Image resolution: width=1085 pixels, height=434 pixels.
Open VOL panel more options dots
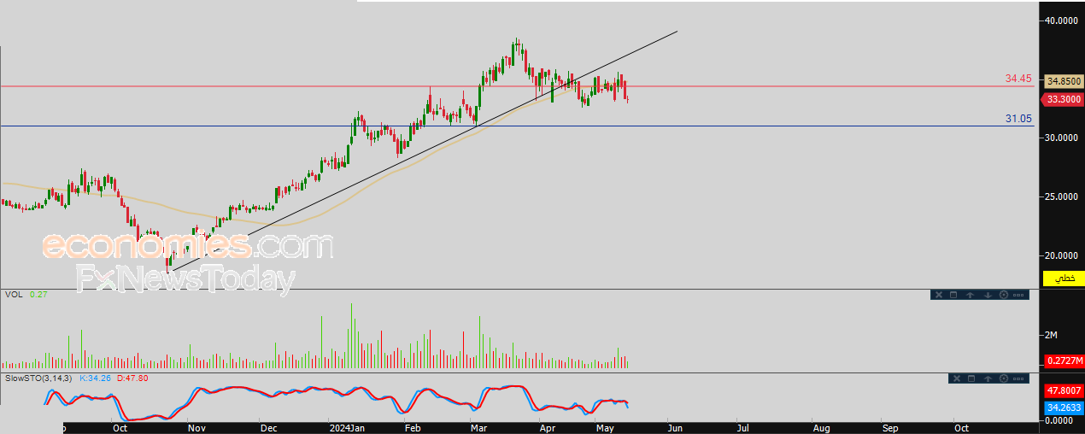(1018, 295)
